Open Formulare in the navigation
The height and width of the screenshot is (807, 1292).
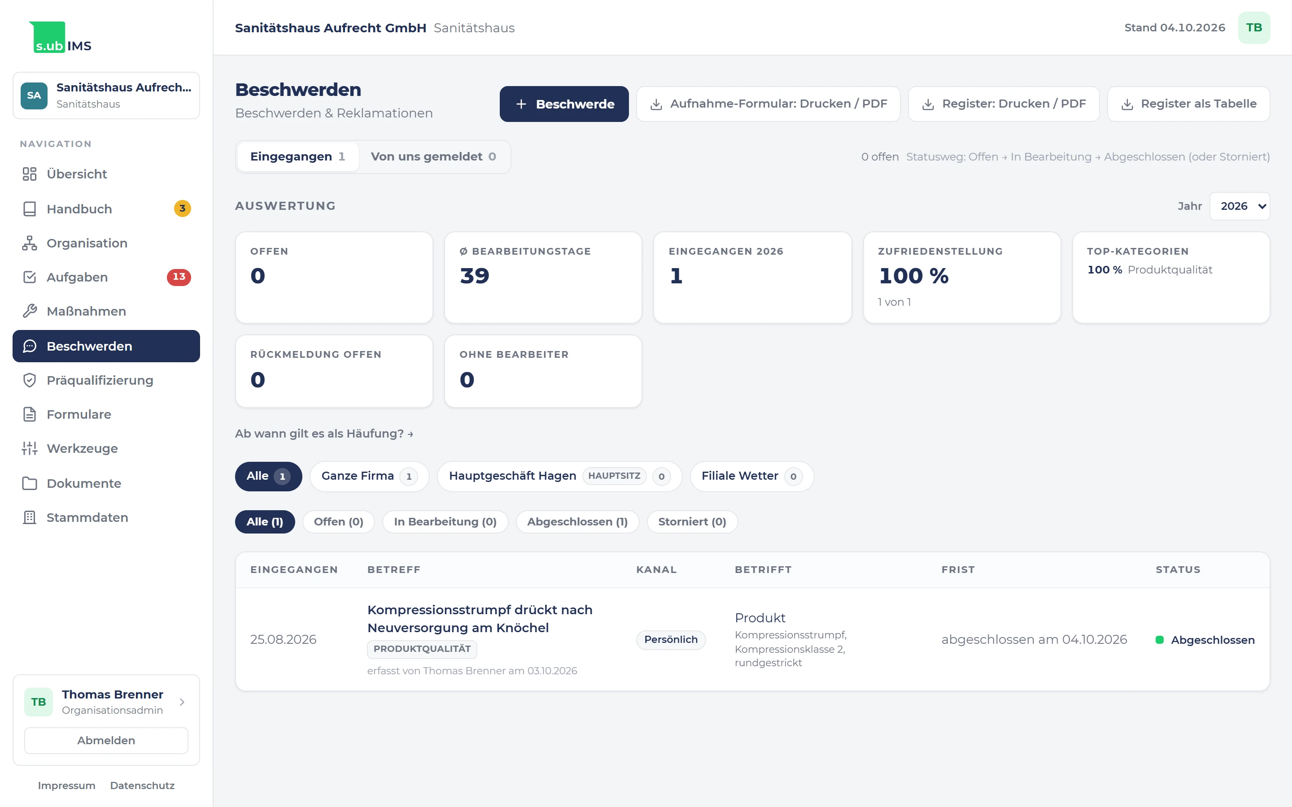(106, 414)
